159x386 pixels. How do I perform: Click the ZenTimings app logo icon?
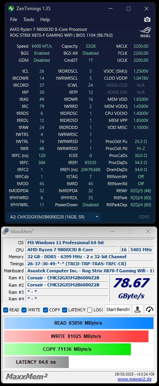11,9
